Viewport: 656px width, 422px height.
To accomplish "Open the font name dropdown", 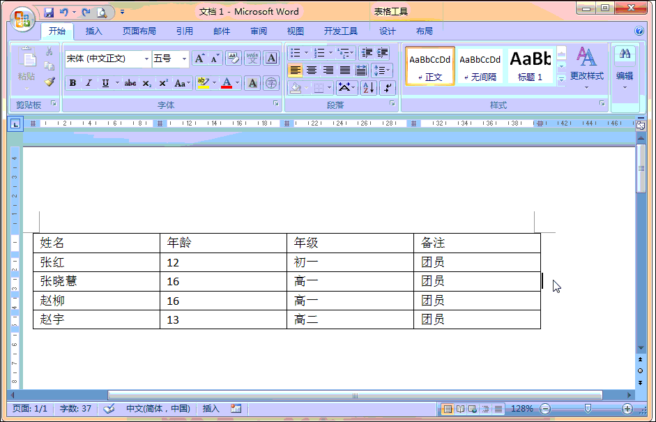I will (146, 59).
